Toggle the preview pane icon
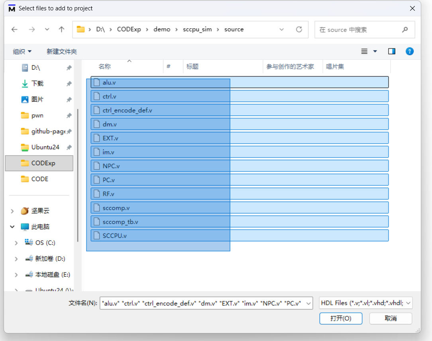 pyautogui.click(x=392, y=51)
